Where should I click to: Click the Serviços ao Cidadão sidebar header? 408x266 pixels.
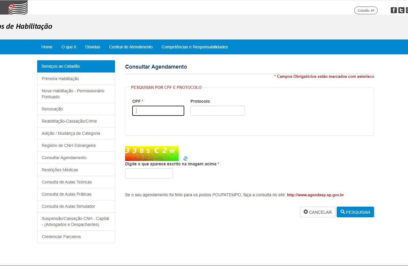[x=76, y=66]
